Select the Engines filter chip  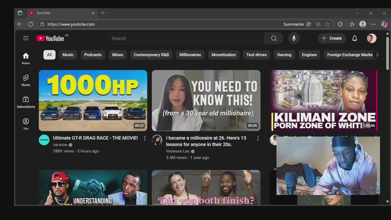(x=309, y=55)
